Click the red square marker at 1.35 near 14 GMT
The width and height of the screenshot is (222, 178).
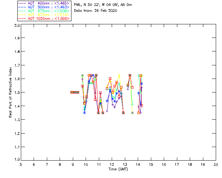pyautogui.click(x=139, y=113)
